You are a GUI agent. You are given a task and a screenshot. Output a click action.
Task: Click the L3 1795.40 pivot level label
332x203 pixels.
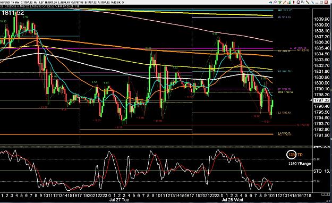pyautogui.click(x=284, y=113)
